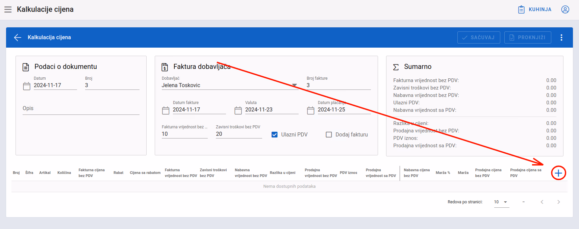The height and width of the screenshot is (229, 579).
Task: Edit the document Broj field
Action: pos(112,85)
